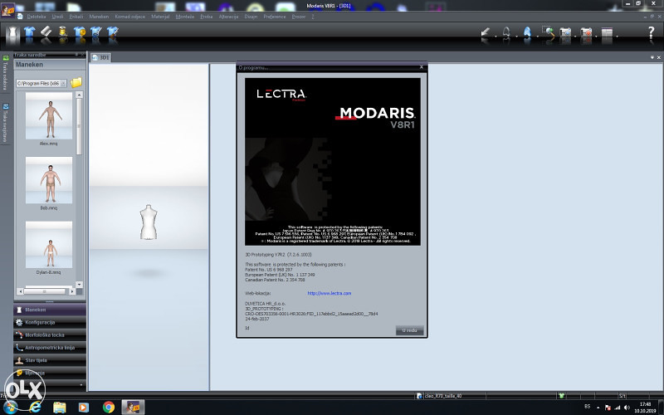Click the horizontal scrollbar under mannequin list
This screenshot has width=664, height=415.
pyautogui.click(x=45, y=291)
